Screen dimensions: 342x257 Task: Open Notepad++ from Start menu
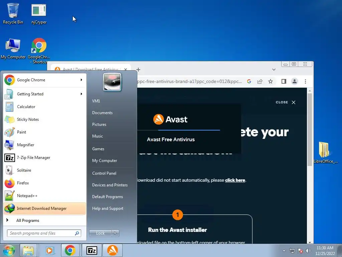[x=45, y=195]
